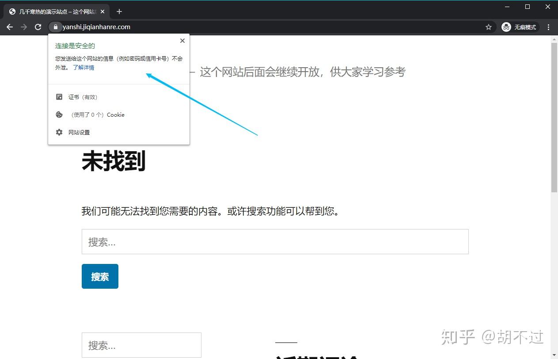Click the scrollbar up arrow

point(554,39)
